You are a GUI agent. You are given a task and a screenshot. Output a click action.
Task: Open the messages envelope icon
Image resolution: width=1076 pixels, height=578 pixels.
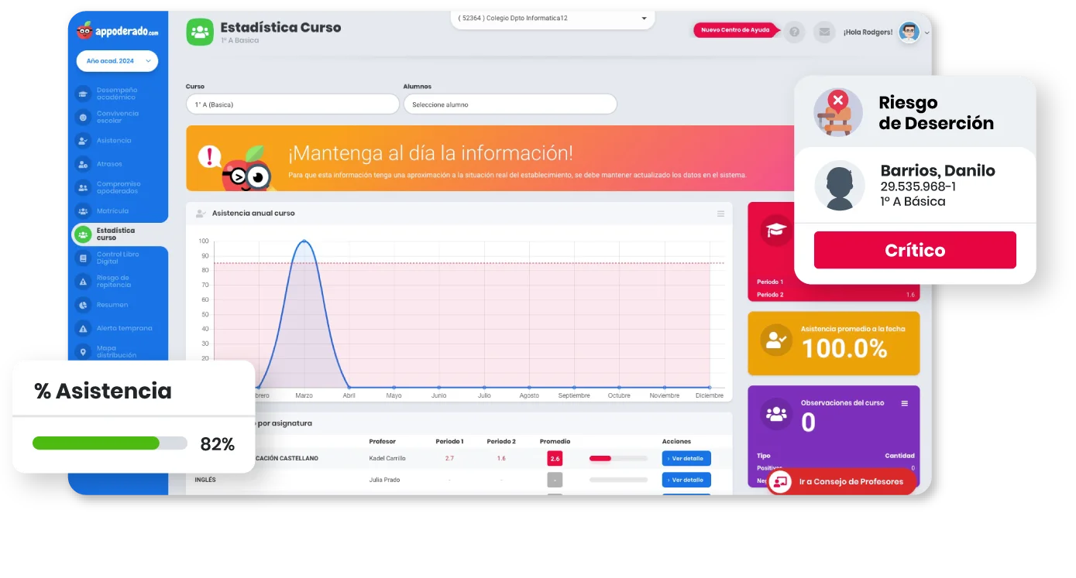(x=823, y=32)
